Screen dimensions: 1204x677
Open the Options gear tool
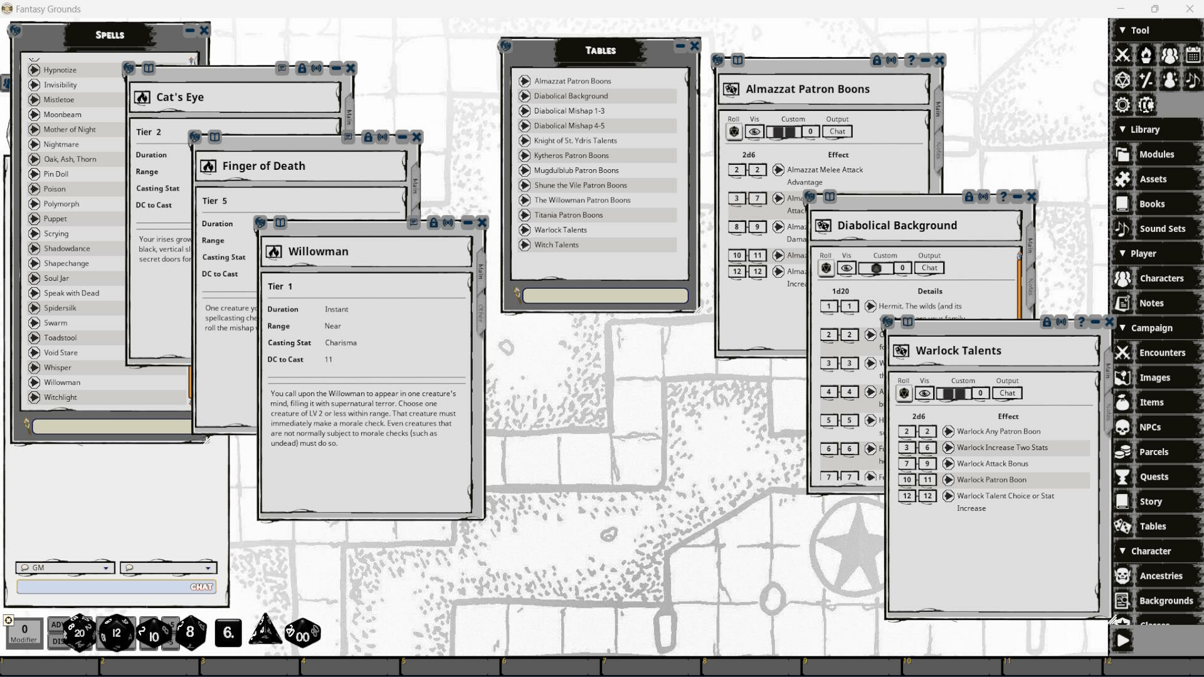pyautogui.click(x=1122, y=105)
